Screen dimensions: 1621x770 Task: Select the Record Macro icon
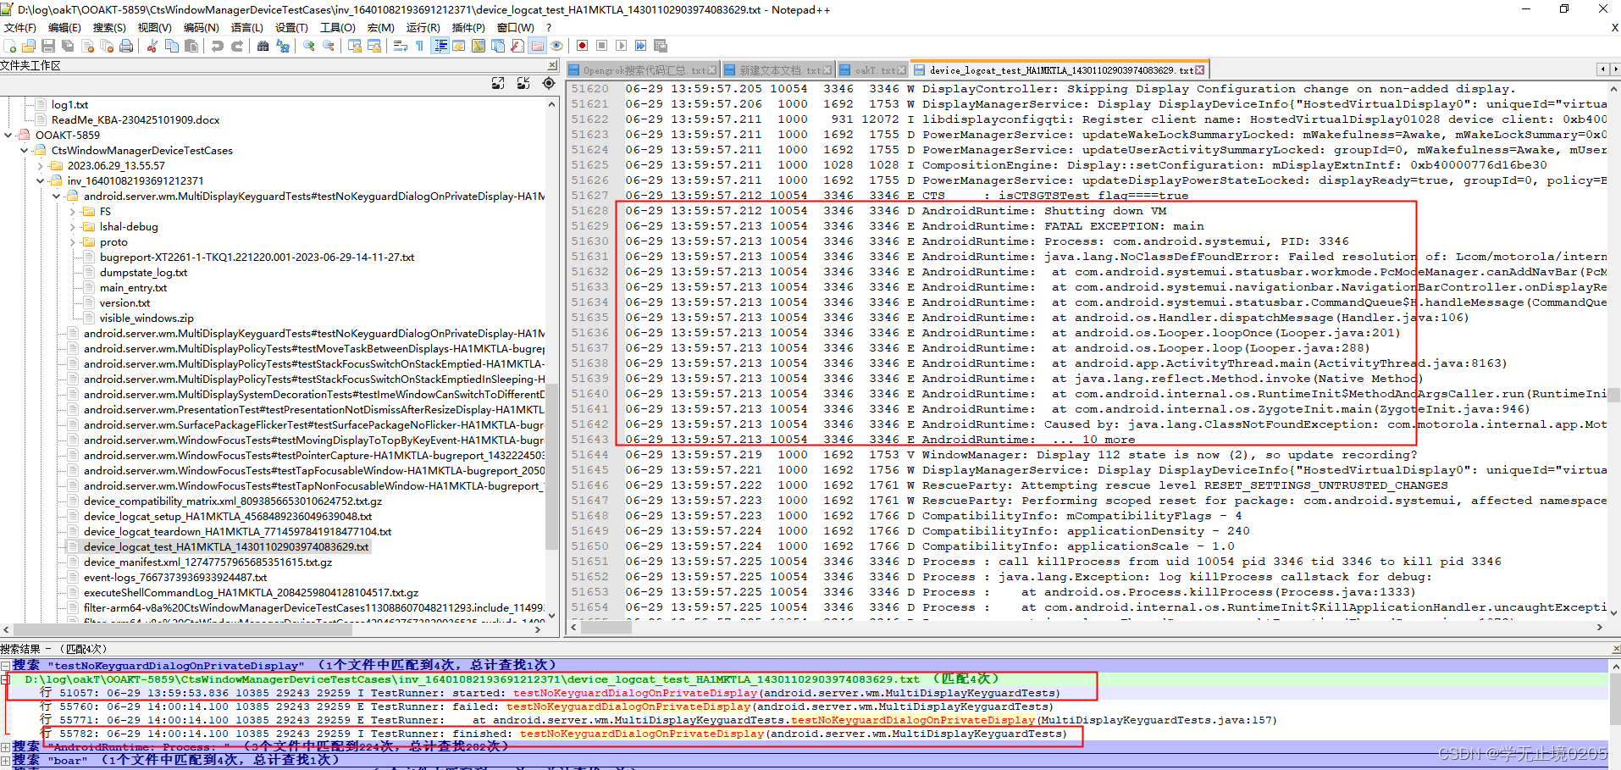584,45
